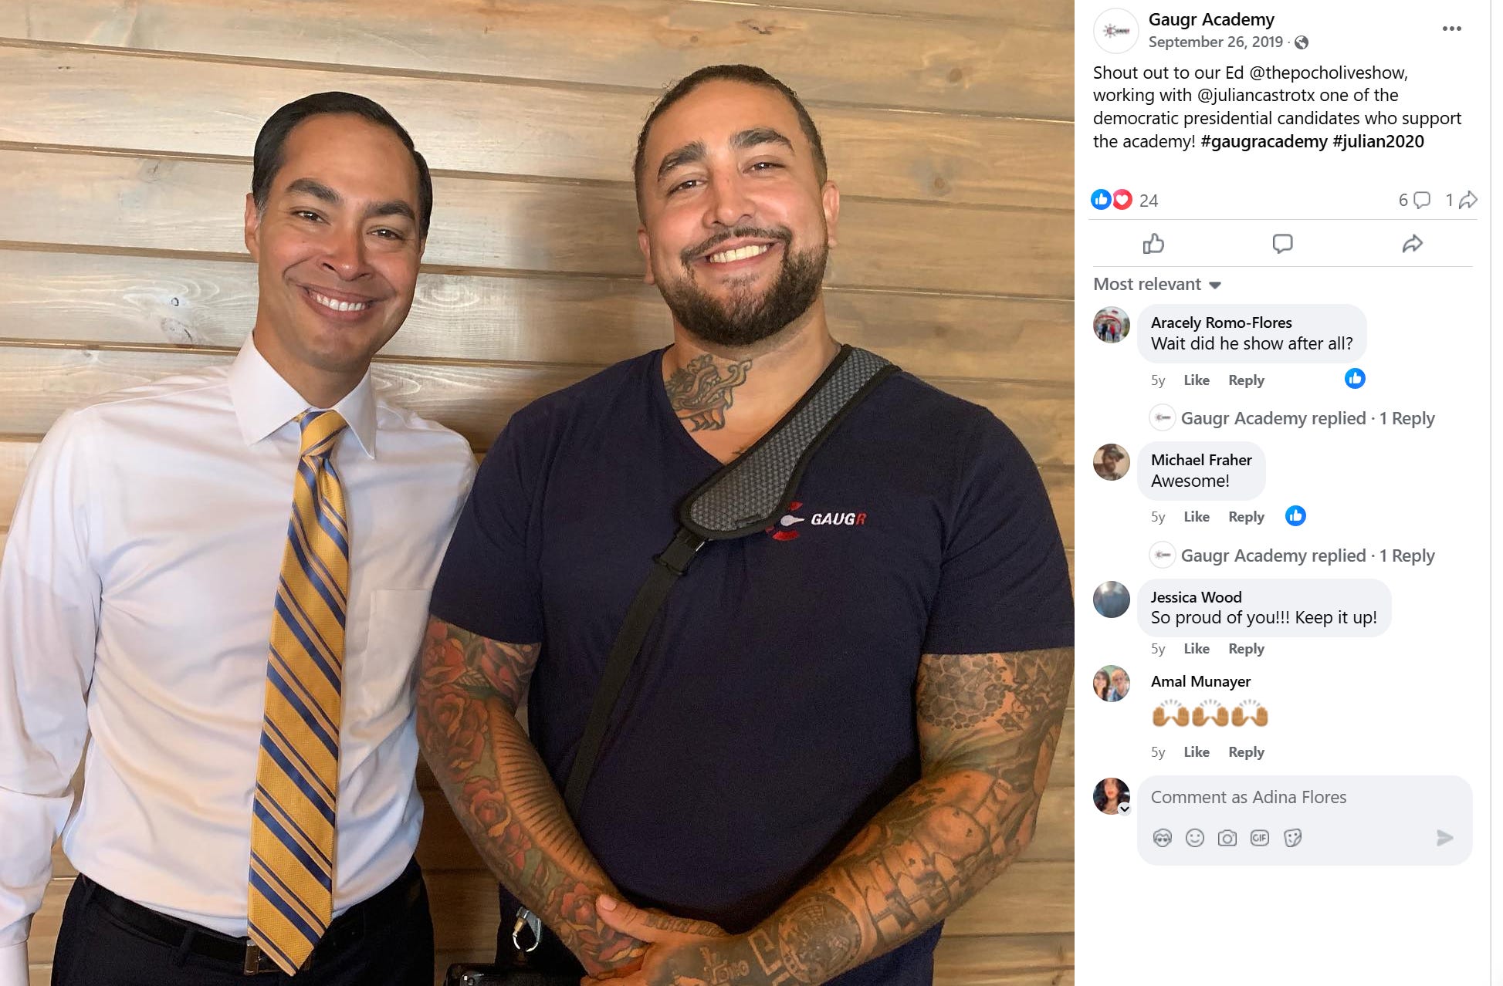Screen dimensions: 1503x986
Task: Add a GIF to the comment
Action: point(1259,838)
